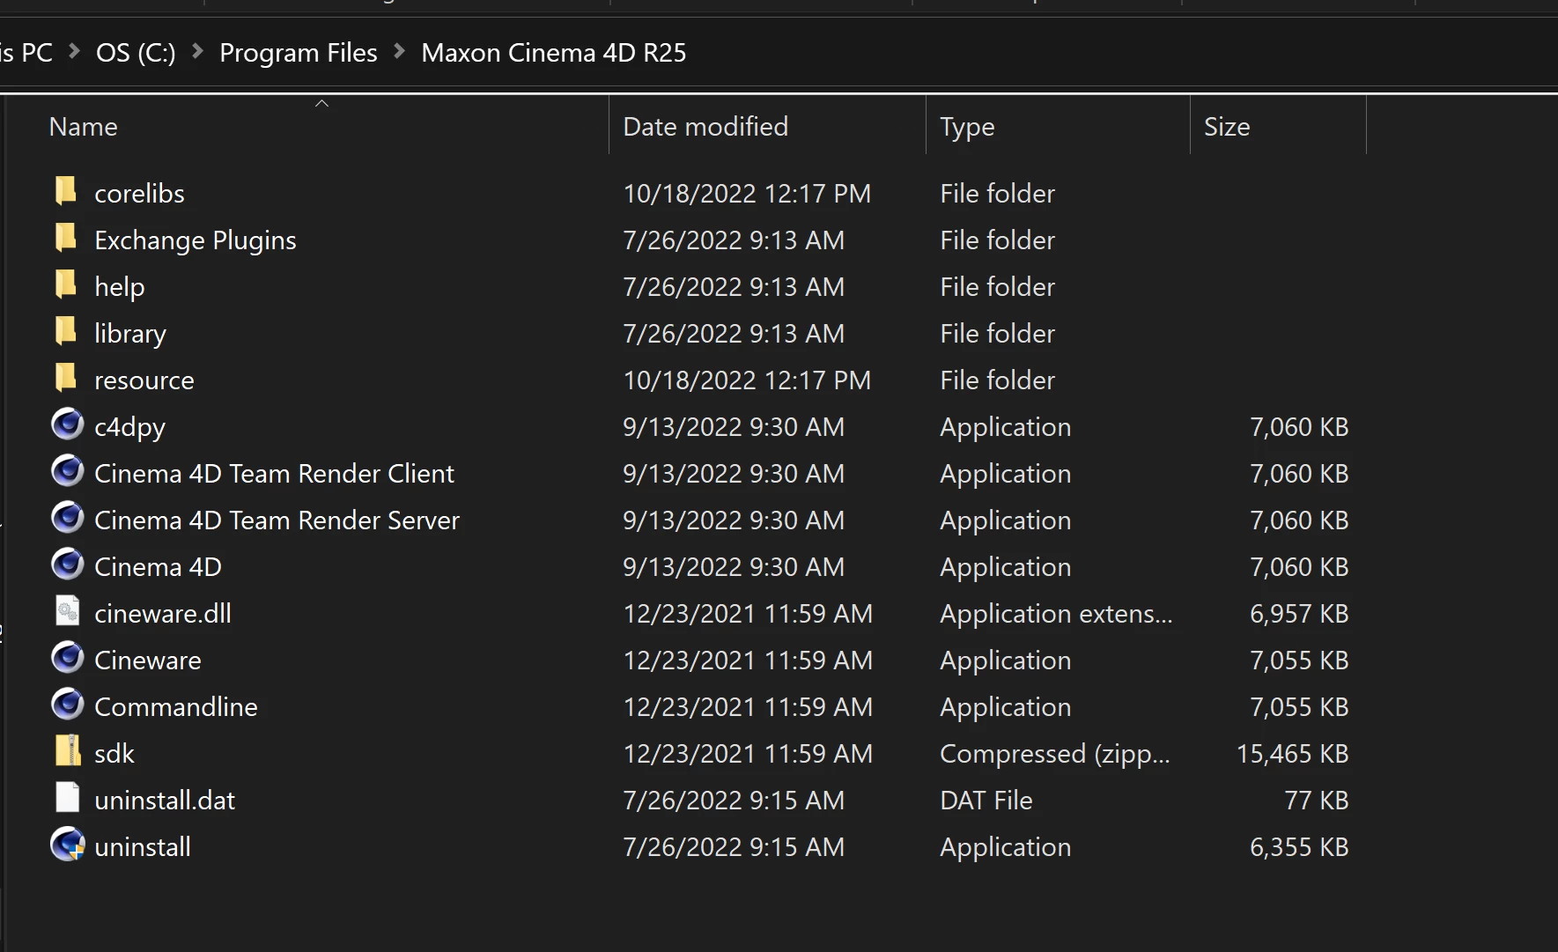Click the 6,355 KB size value

[x=1299, y=847]
